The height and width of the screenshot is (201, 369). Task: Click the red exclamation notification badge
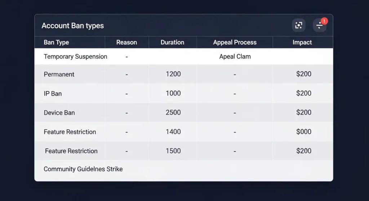pos(324,21)
